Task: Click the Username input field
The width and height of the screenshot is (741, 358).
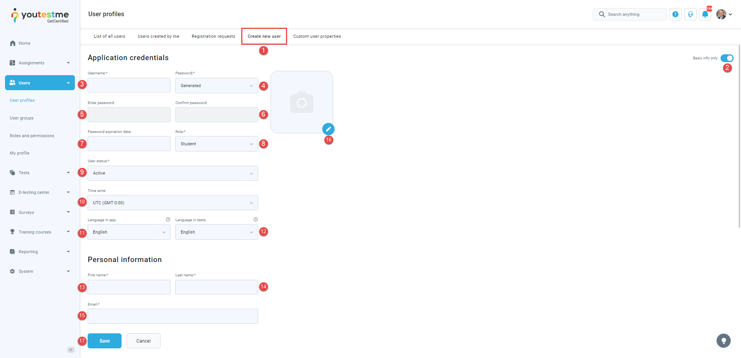Action: (129, 85)
